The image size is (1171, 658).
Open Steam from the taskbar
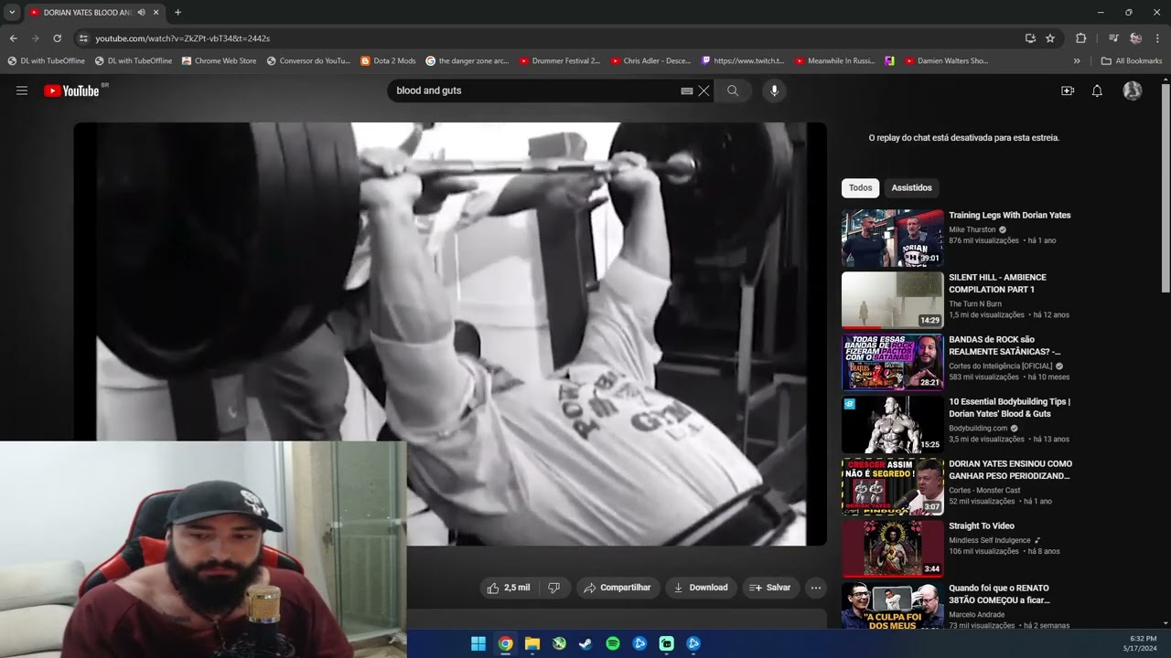click(585, 643)
